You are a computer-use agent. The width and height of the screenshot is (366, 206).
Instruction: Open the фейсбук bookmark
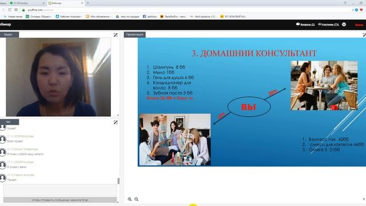coord(150,17)
